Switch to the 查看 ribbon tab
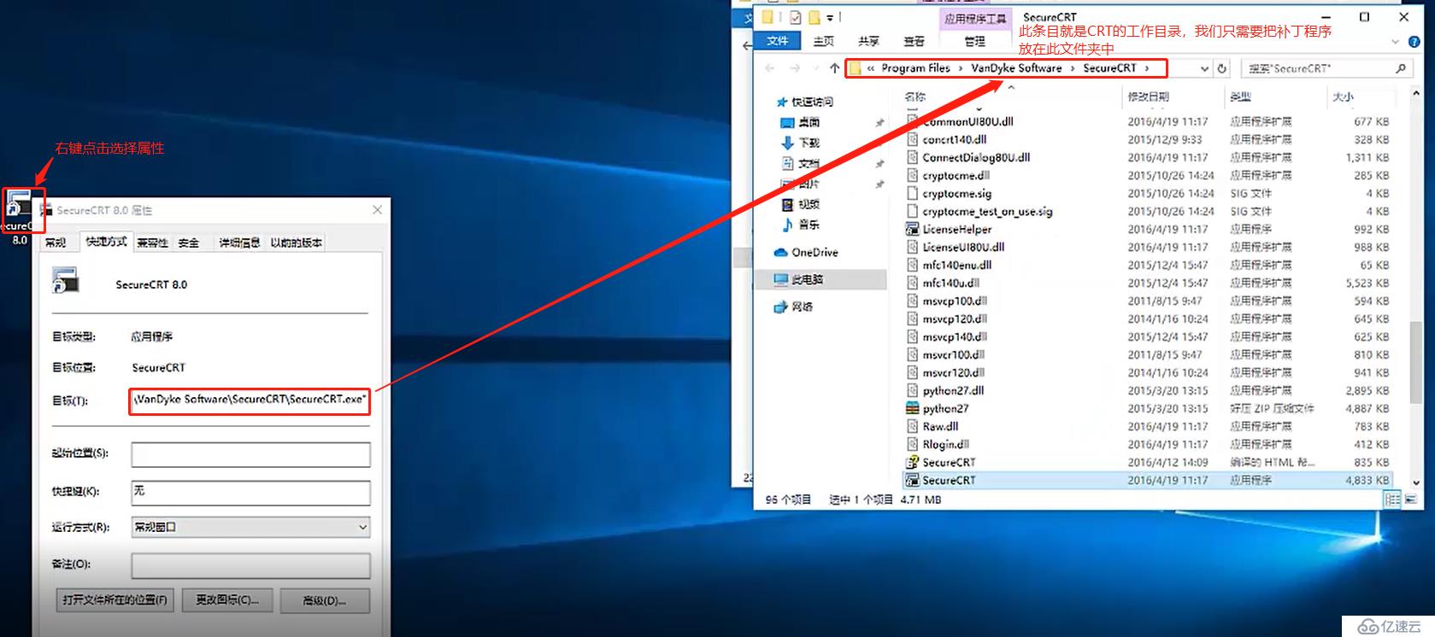The image size is (1435, 637). pos(915,41)
